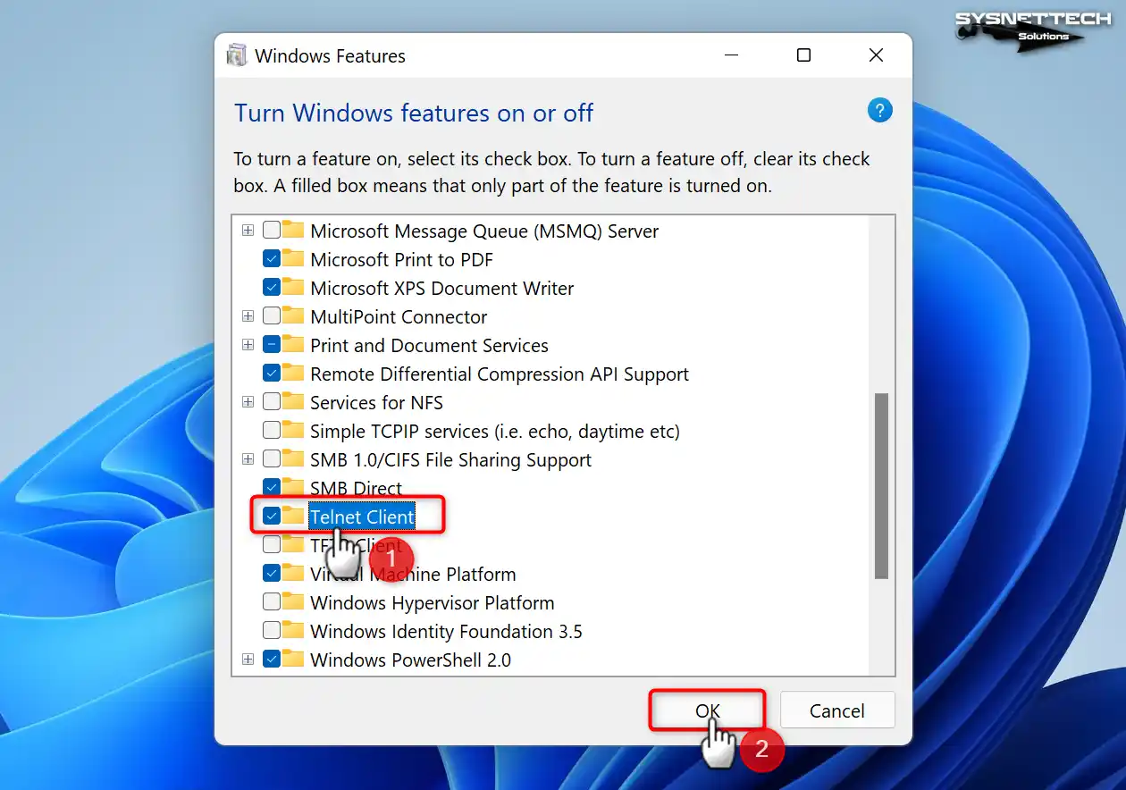Click the Telnet Client folder icon

pyautogui.click(x=293, y=517)
